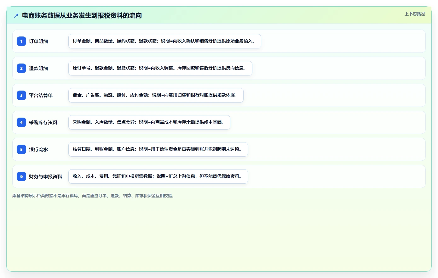Click the description box starting with 原订单号、退款金额

click(x=160, y=68)
